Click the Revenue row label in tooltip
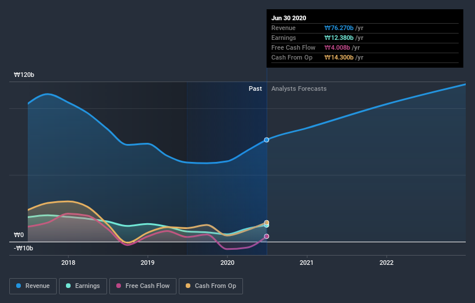475x303 pixels. [283, 28]
